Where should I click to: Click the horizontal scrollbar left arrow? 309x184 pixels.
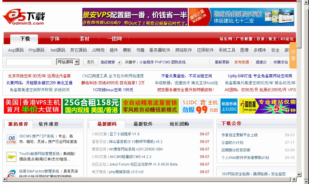(5, 179)
